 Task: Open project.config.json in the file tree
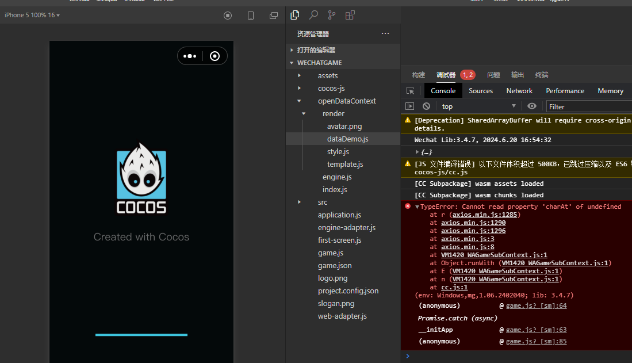[x=348, y=291]
